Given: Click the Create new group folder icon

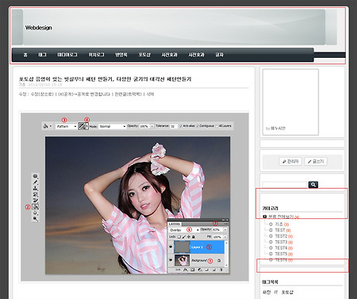Looking at the screenshot, I should (x=207, y=270).
